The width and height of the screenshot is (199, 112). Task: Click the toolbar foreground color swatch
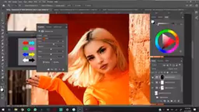pos(2,90)
